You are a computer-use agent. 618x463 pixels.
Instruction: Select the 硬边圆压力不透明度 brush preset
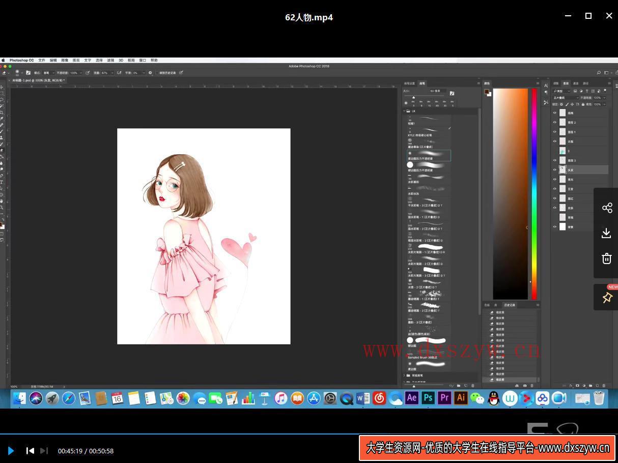point(428,166)
